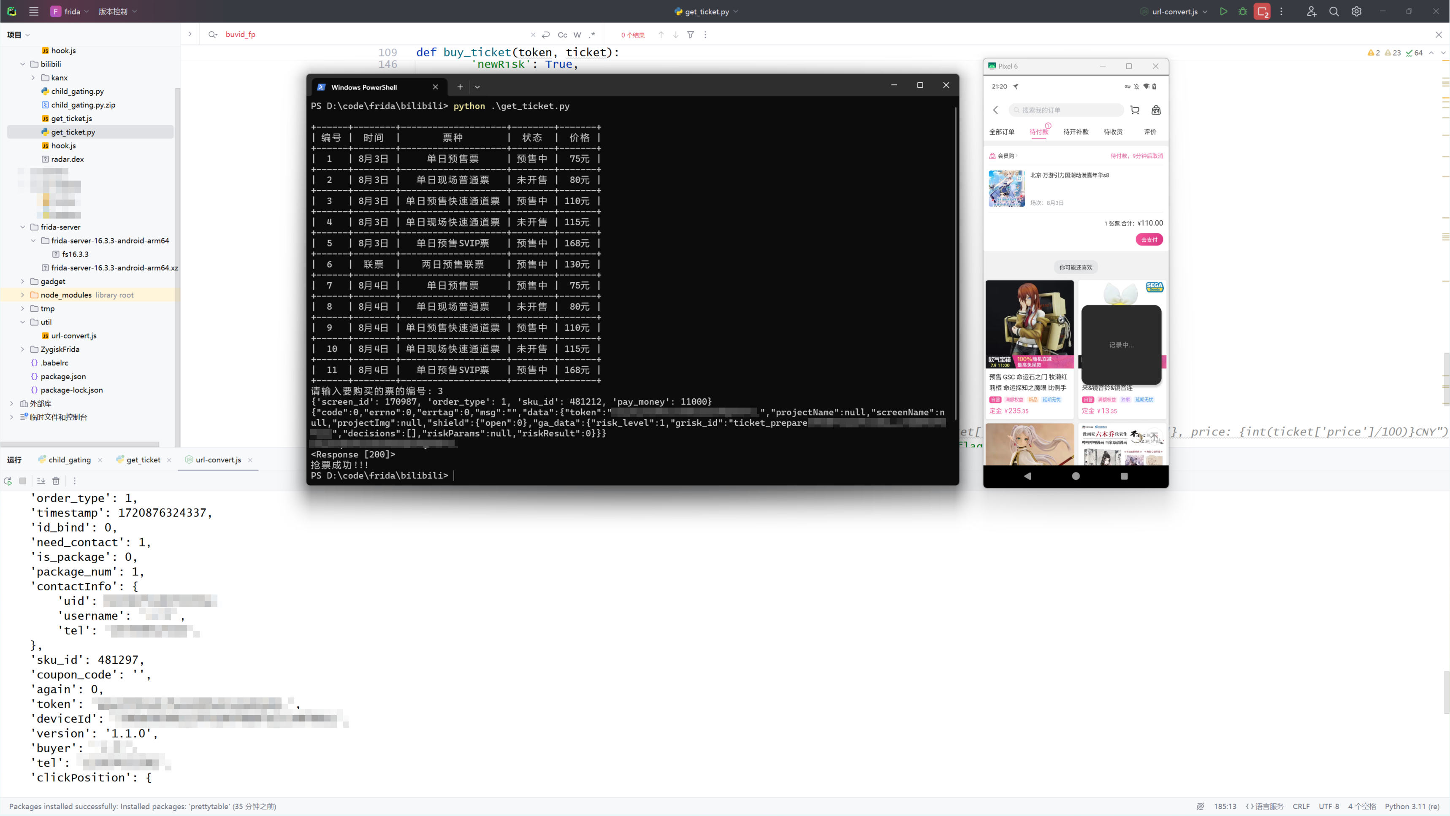Image resolution: width=1450 pixels, height=816 pixels.
Task: Click filter search results funnel icon
Action: coord(690,35)
